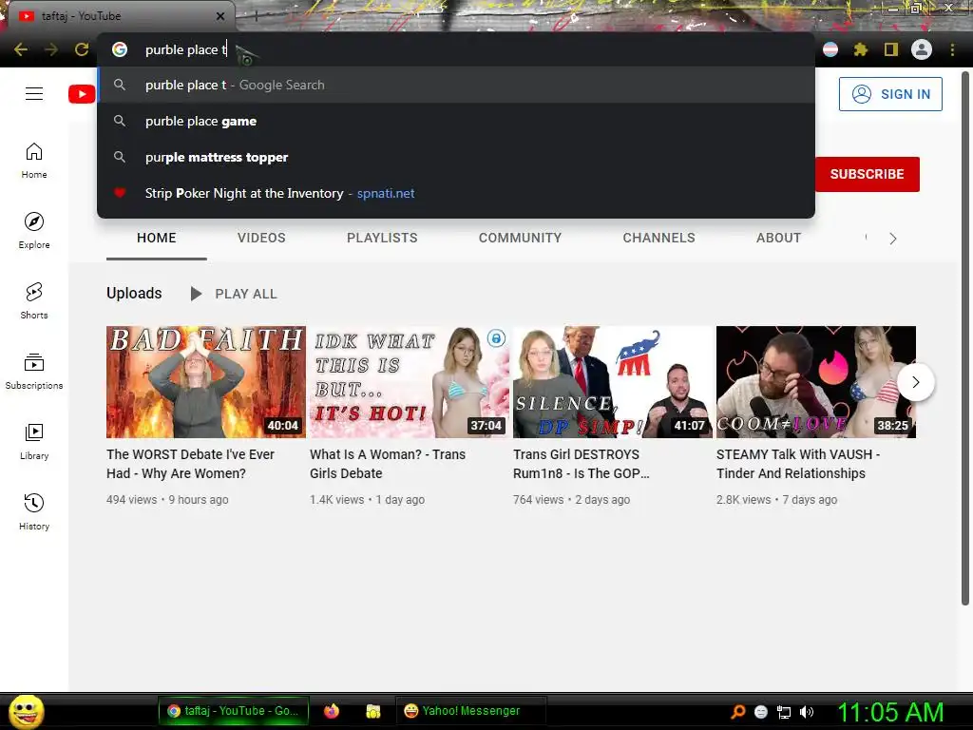Click '2.8K views • 7 days ago' text
The image size is (973, 730).
click(777, 500)
